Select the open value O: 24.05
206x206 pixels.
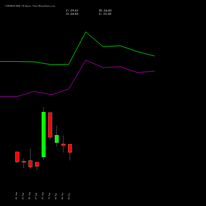point(72,14)
